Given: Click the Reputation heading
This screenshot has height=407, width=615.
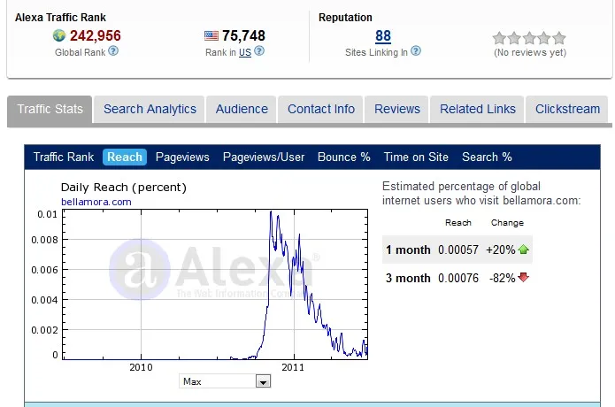Looking at the screenshot, I should [345, 18].
